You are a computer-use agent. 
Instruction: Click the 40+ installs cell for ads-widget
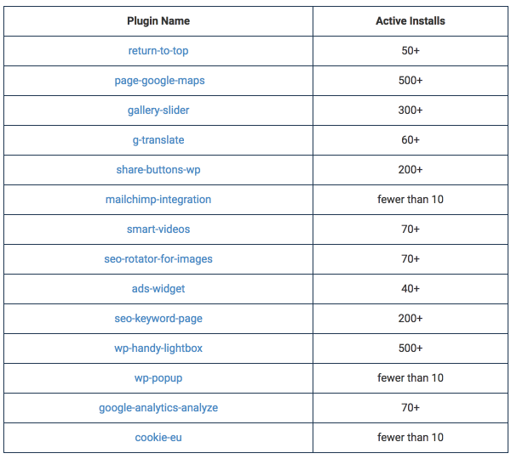pyautogui.click(x=411, y=289)
